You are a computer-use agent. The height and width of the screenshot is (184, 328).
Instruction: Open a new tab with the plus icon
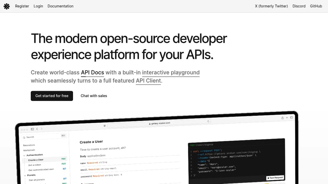pyautogui.click(x=287, y=118)
